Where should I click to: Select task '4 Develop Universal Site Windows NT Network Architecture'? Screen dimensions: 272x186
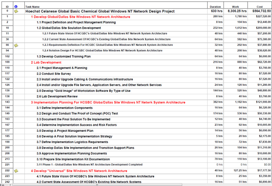(79, 171)
